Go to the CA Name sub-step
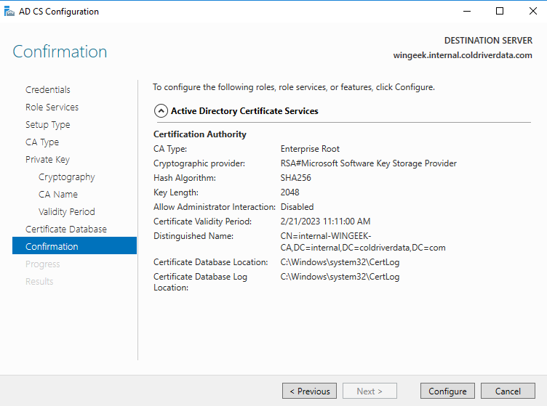The height and width of the screenshot is (406, 547). (58, 194)
